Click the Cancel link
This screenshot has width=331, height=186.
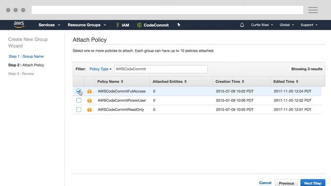pyautogui.click(x=265, y=183)
